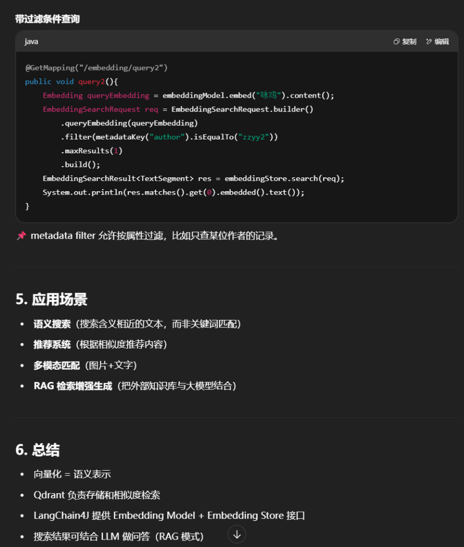Click the copy icon in the code header
Viewport: 464px width, 547px height.
(x=396, y=42)
